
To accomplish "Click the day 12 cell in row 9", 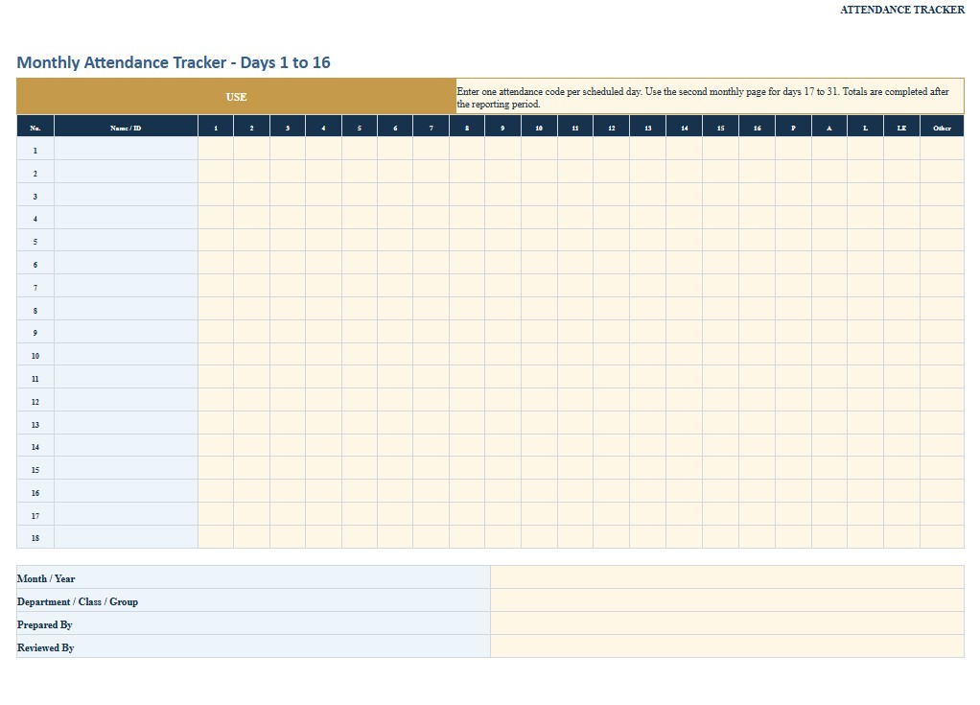I will click(x=612, y=332).
